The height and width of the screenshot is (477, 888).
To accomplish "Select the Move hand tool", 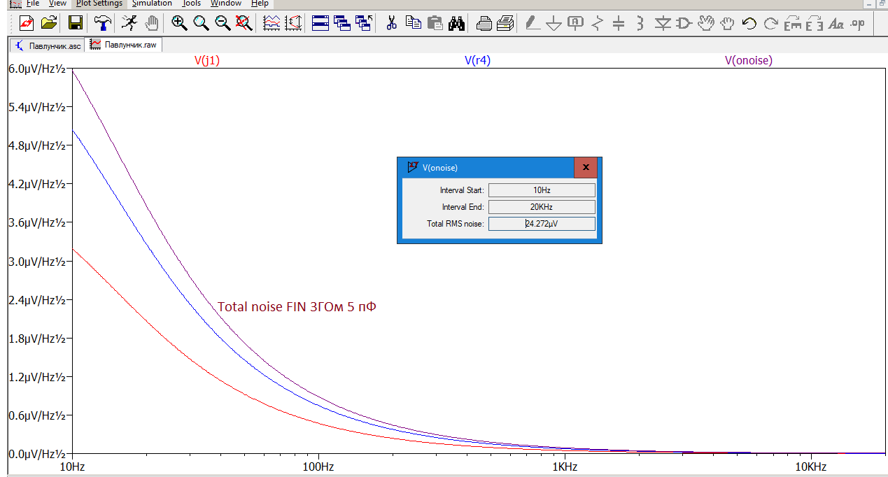I will 705,23.
